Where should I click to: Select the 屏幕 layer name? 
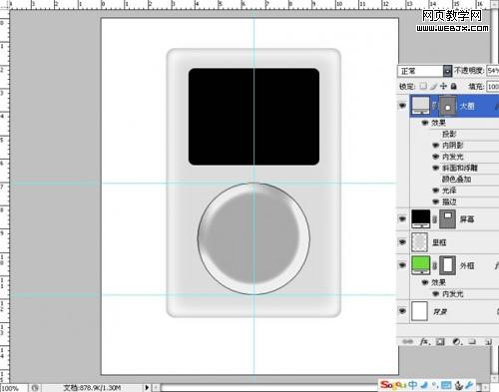467,219
